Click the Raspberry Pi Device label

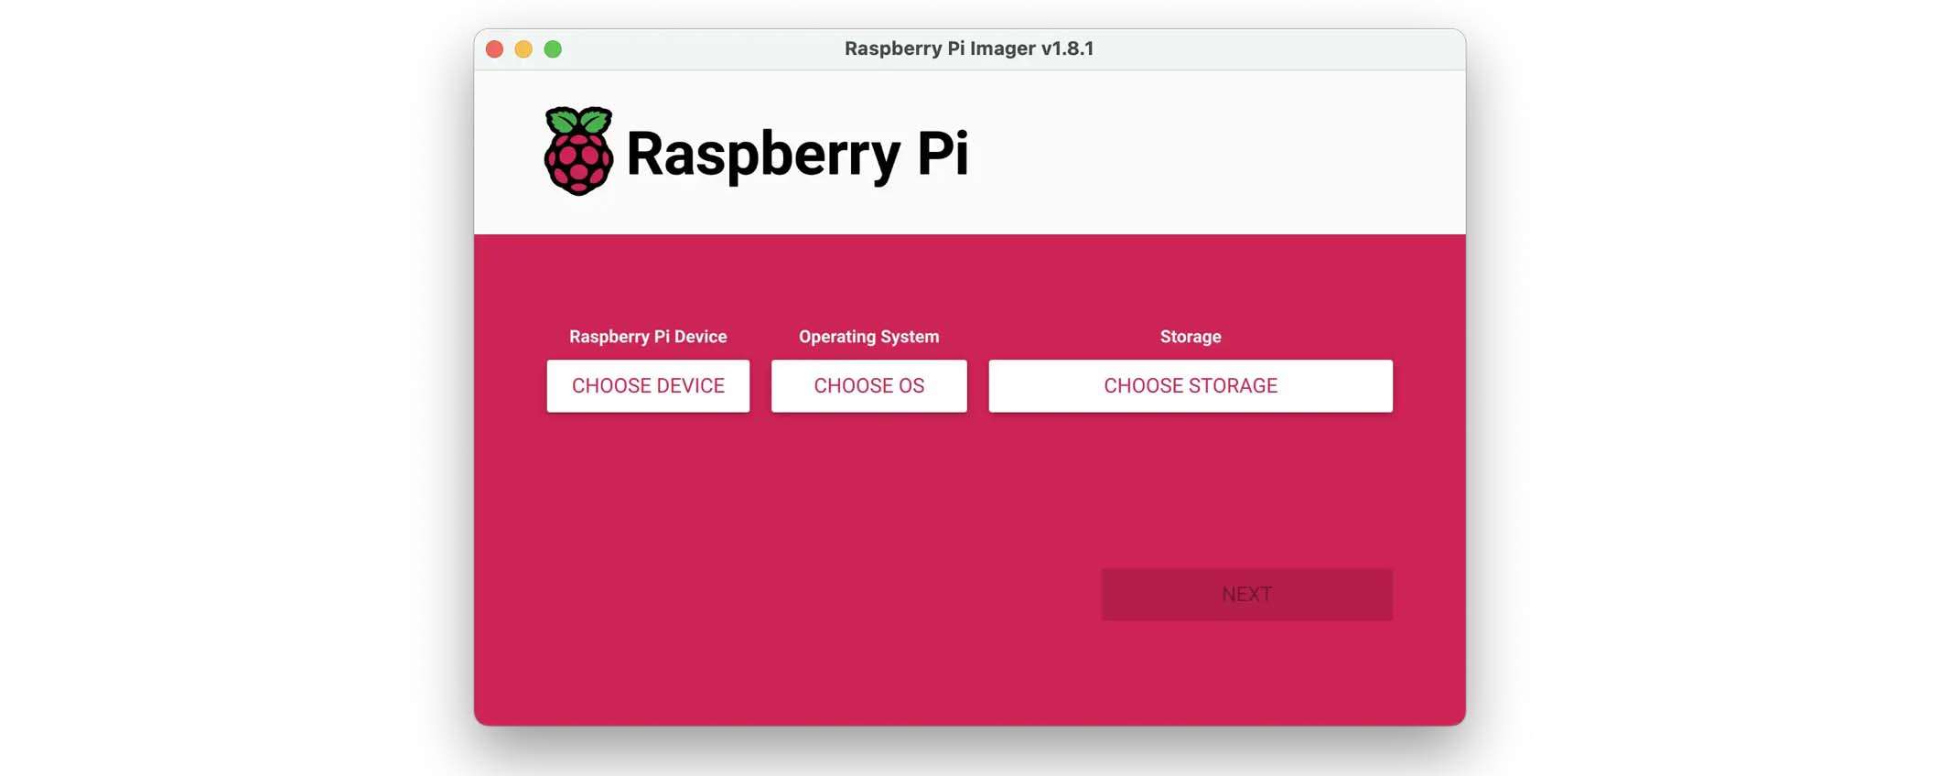[x=648, y=337]
